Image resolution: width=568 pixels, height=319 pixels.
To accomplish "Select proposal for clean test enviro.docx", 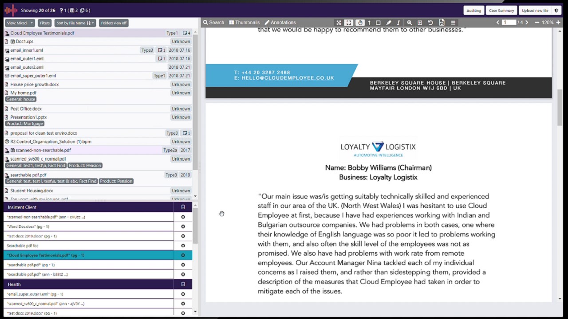I will coord(98,133).
